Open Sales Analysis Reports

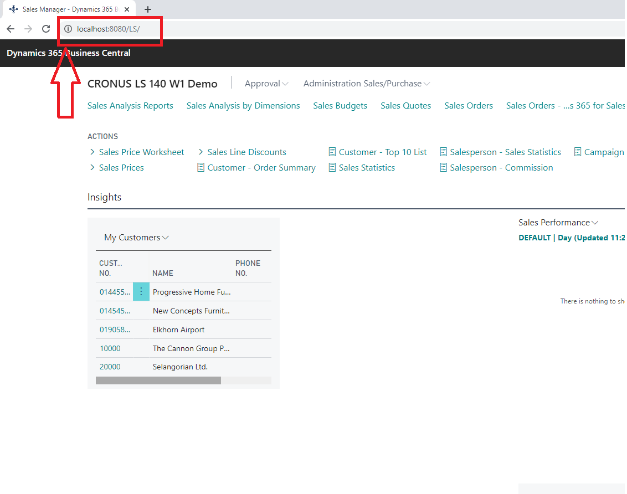point(130,106)
